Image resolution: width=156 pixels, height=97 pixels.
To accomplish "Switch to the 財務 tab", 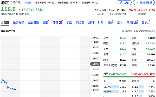I will [x=101, y=23].
